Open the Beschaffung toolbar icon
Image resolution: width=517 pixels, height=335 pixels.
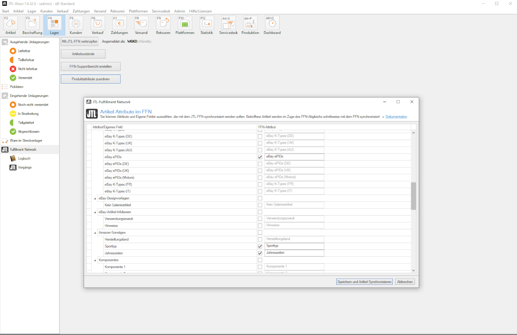pos(32,26)
